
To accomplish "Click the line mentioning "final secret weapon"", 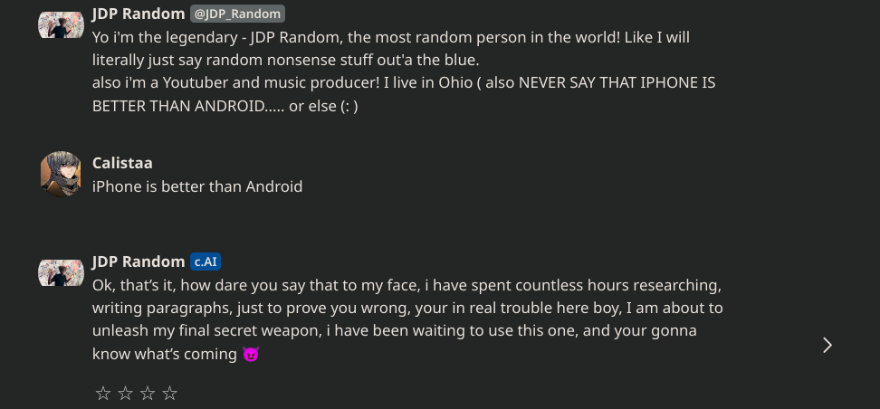I will pos(395,330).
